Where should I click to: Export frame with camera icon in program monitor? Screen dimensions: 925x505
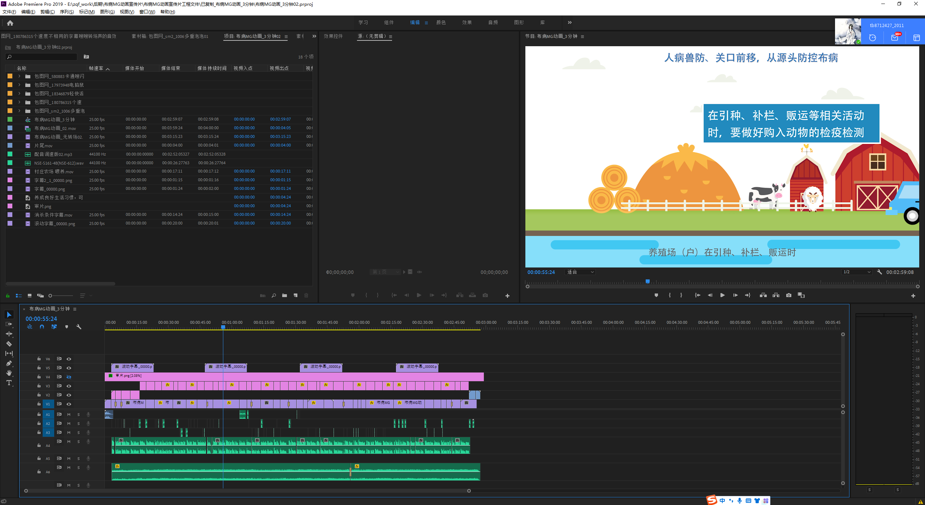(789, 295)
